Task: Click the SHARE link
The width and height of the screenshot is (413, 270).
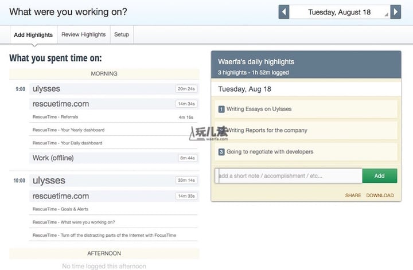Action: (353, 195)
